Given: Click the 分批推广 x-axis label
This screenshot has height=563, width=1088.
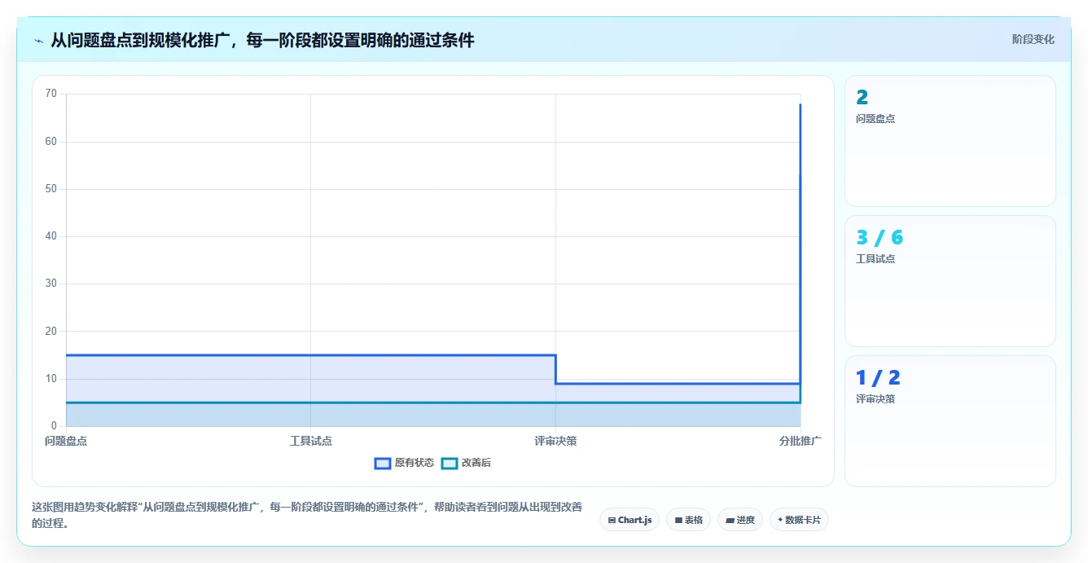Looking at the screenshot, I should (800, 441).
